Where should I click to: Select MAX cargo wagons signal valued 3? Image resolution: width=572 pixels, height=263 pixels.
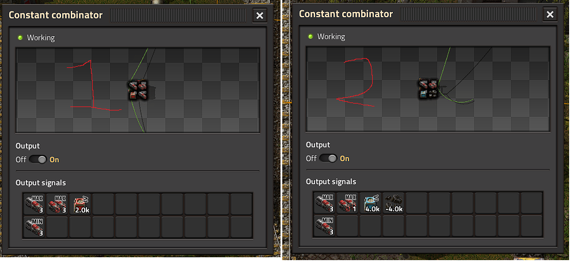[x=56, y=204]
